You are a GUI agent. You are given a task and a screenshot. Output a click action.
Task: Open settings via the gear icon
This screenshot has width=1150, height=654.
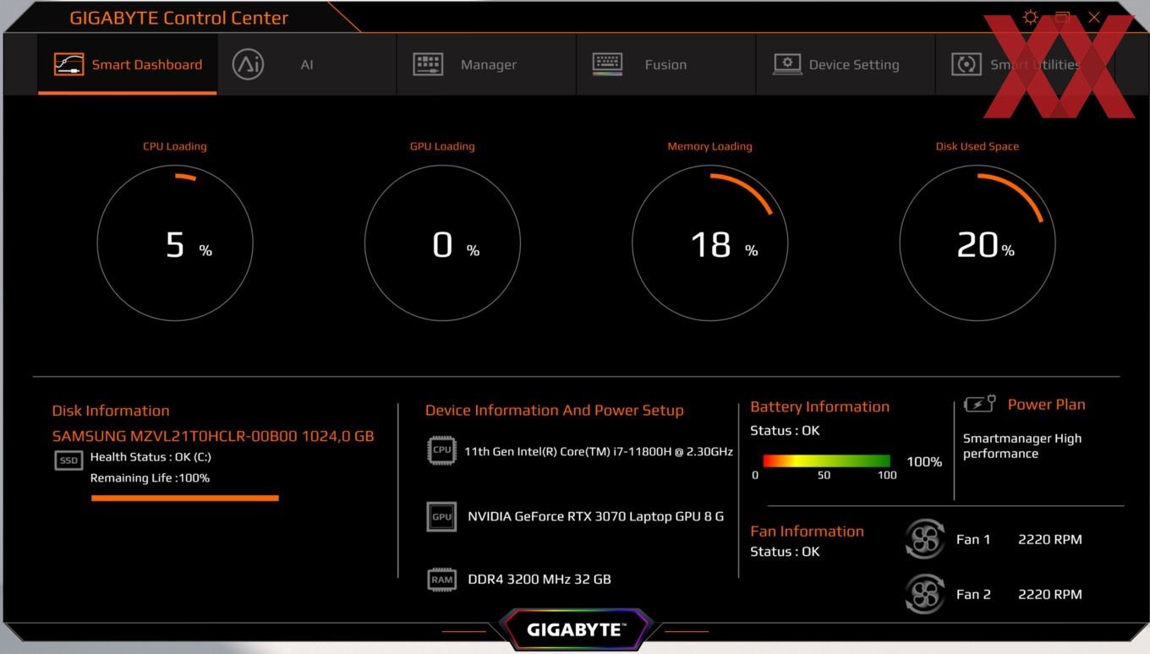(x=1030, y=17)
